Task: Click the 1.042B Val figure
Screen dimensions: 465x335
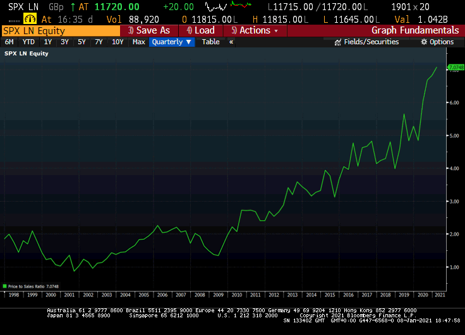Action: (433, 20)
